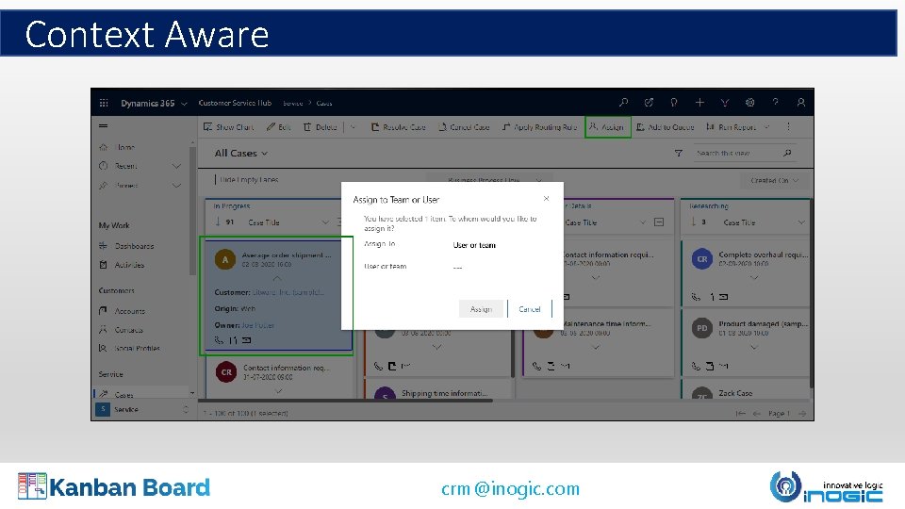Click Assign in the command bar

click(606, 127)
